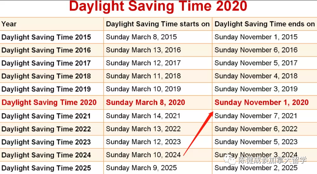
Task: Click Sunday March 13, 2016 cell
Action: coord(143,50)
